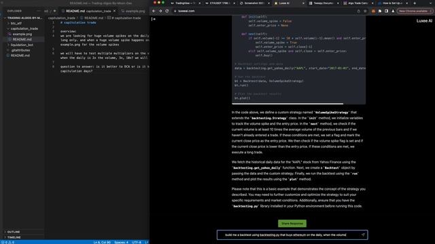This screenshot has width=435, height=244.
Task: Select README.md under capitulation_trade folder
Action: (22, 39)
